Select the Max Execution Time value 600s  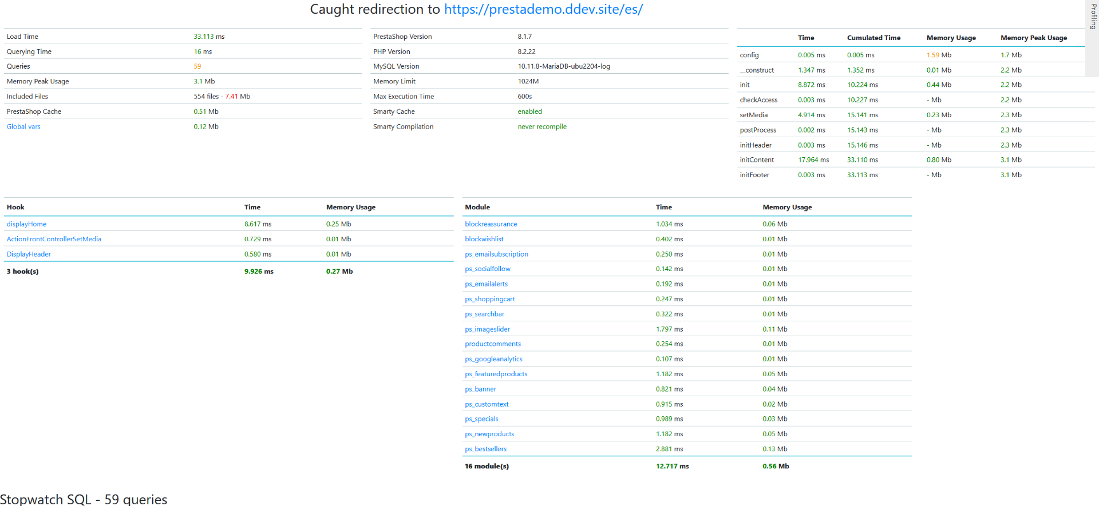[525, 97]
